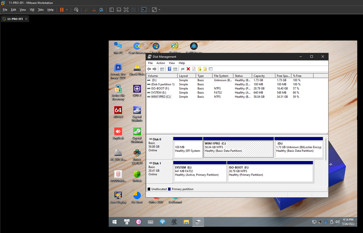363x233 pixels.
Task: Open VMware View menu
Action: (23, 10)
